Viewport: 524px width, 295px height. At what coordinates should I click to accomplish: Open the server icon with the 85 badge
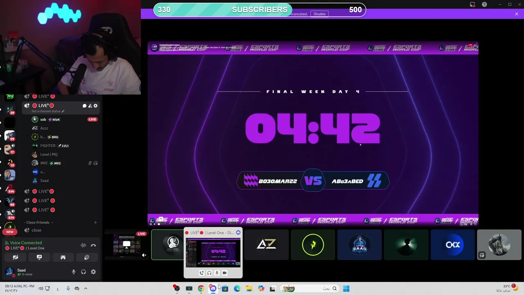coord(10,201)
